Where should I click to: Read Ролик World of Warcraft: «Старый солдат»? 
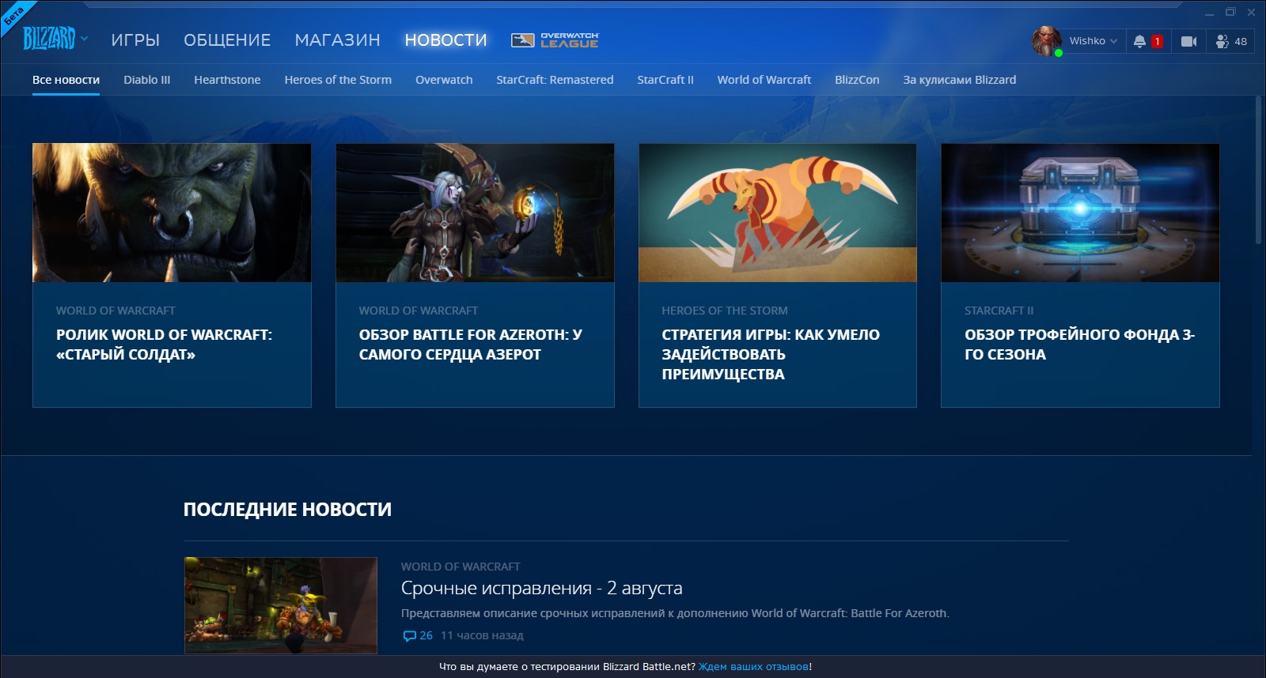click(164, 345)
